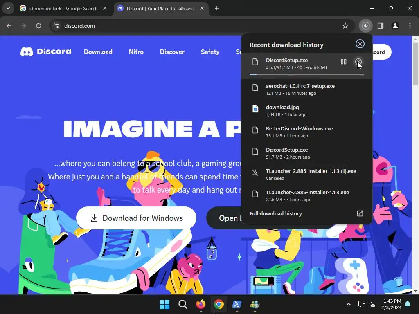
Task: Close the Recent download history popup
Action: (x=360, y=44)
